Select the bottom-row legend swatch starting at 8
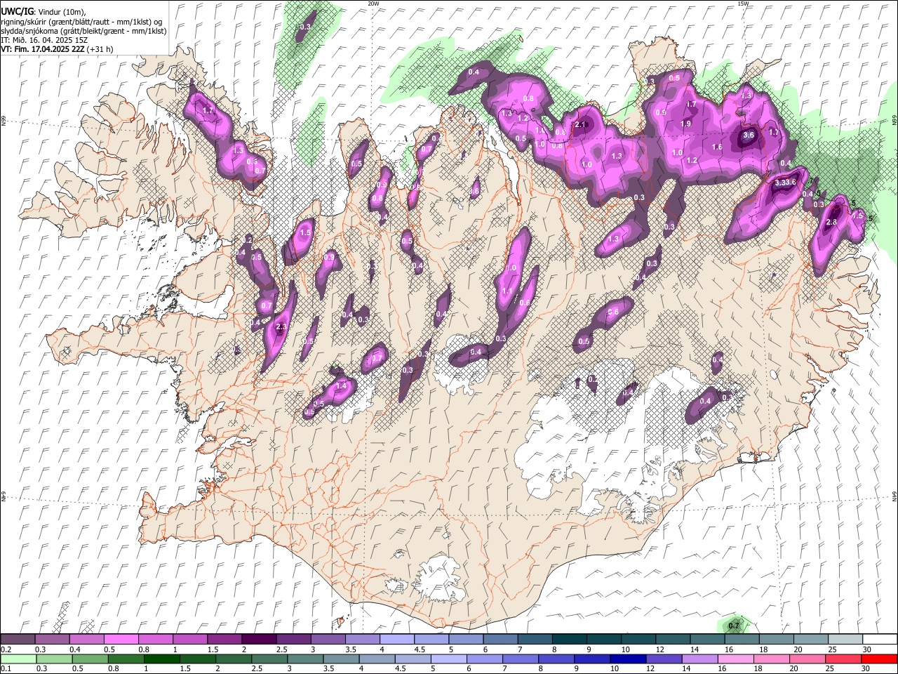Image resolution: width=898 pixels, height=674 pixels. coord(557,659)
